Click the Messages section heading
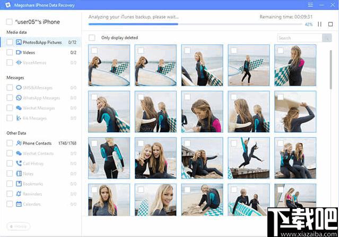 15,78
